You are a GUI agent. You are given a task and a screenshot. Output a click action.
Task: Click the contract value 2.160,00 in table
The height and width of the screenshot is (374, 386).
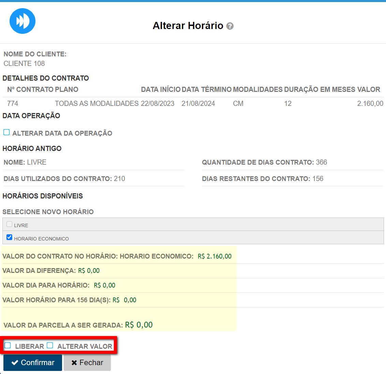[x=370, y=103]
